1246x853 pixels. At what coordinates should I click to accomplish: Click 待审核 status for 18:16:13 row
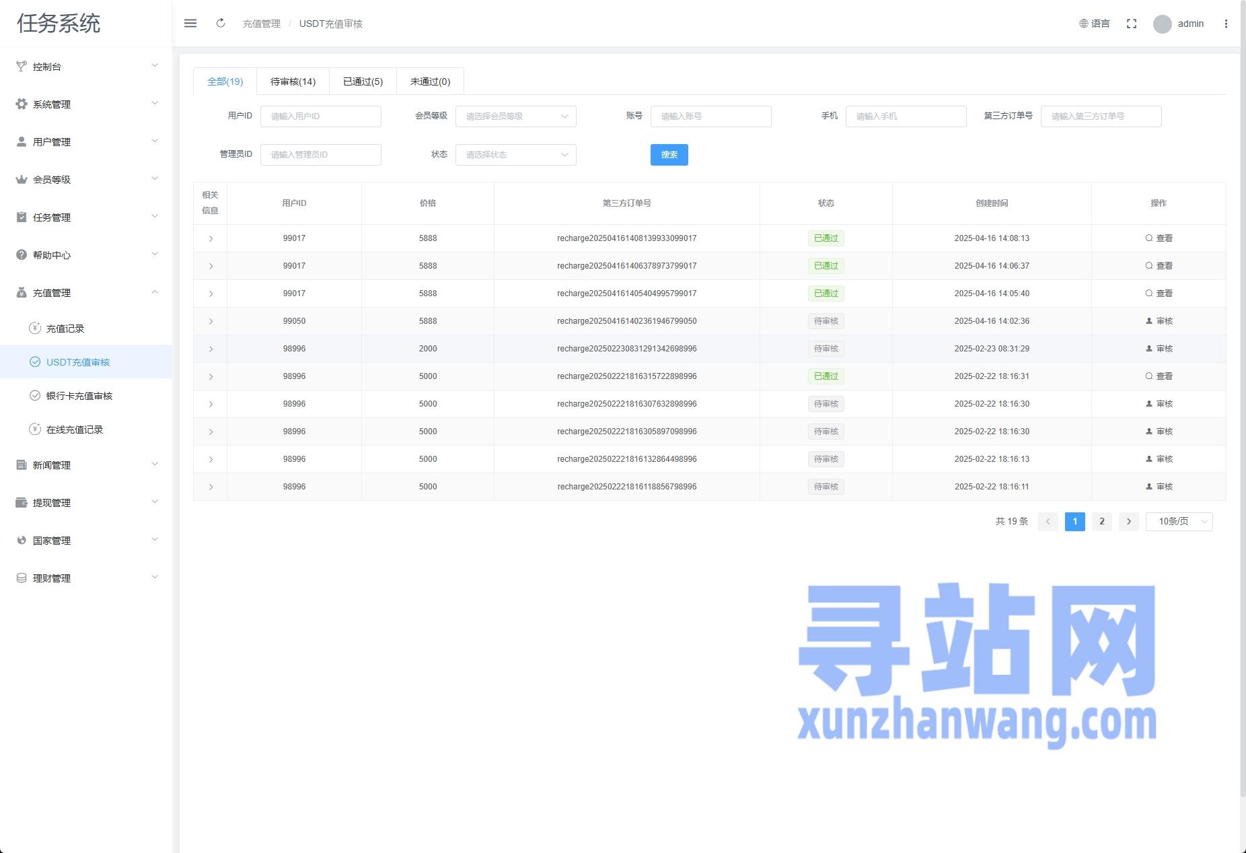pos(826,459)
